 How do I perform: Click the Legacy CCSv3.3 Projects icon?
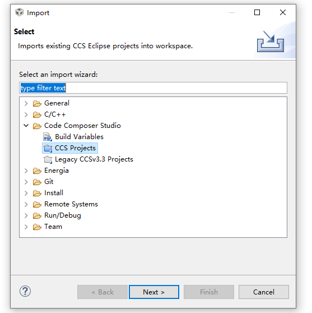(x=48, y=159)
